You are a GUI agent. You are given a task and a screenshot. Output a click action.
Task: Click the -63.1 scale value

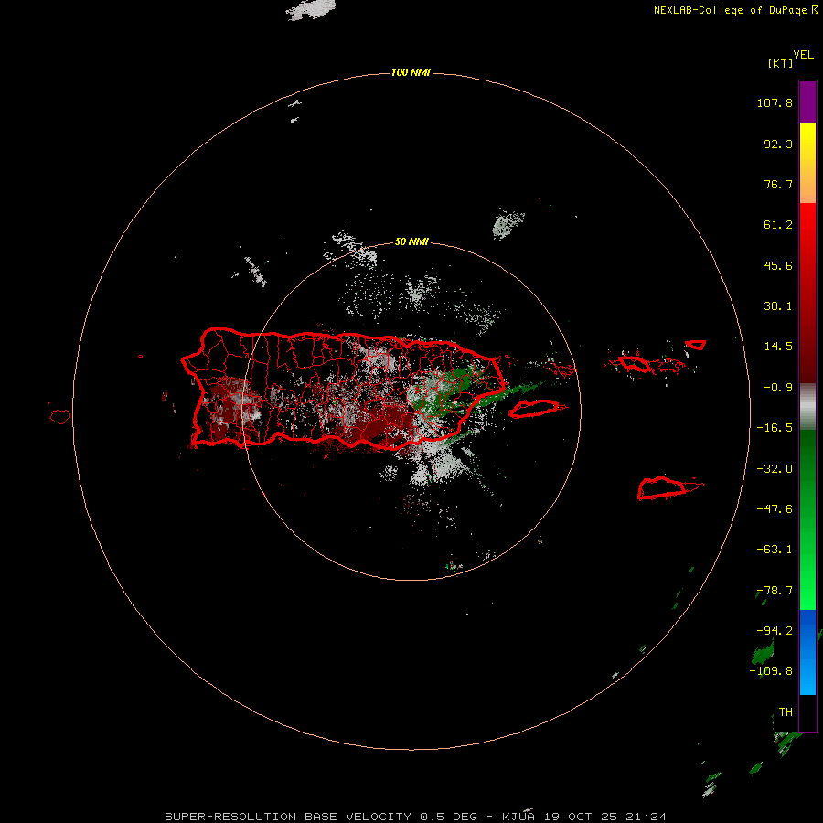pyautogui.click(x=775, y=550)
